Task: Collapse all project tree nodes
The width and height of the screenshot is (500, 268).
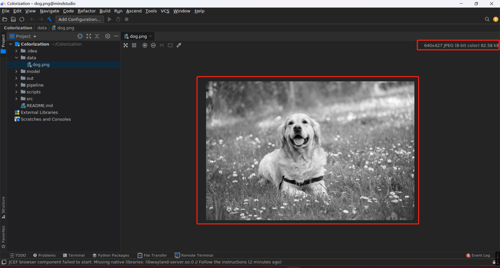Action: (x=97, y=36)
